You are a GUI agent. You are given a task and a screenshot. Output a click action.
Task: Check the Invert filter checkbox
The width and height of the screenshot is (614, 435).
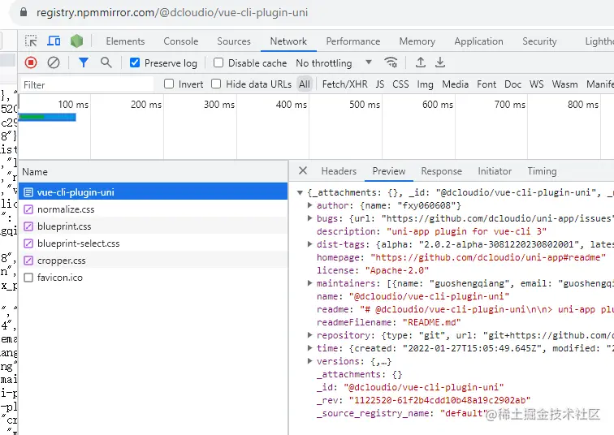pyautogui.click(x=169, y=84)
